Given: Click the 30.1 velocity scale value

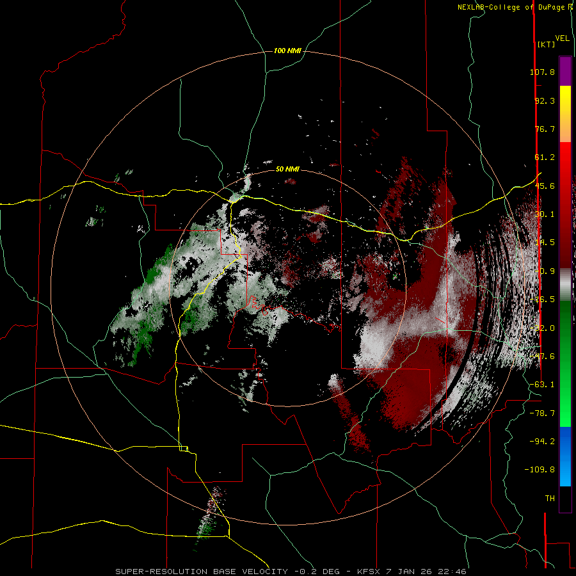Looking at the screenshot, I should (545, 214).
